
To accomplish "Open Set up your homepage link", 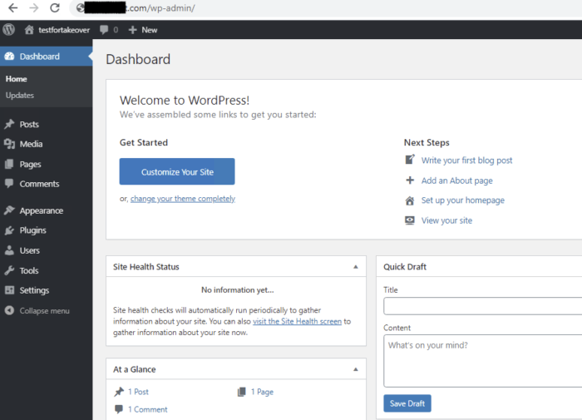I will tap(463, 200).
